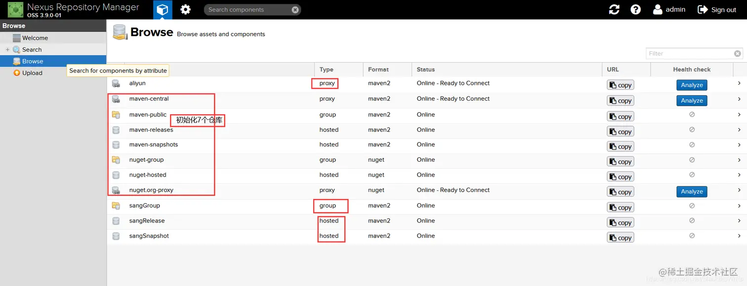Click the maven-public group folder icon
The image size is (747, 286).
pyautogui.click(x=116, y=115)
